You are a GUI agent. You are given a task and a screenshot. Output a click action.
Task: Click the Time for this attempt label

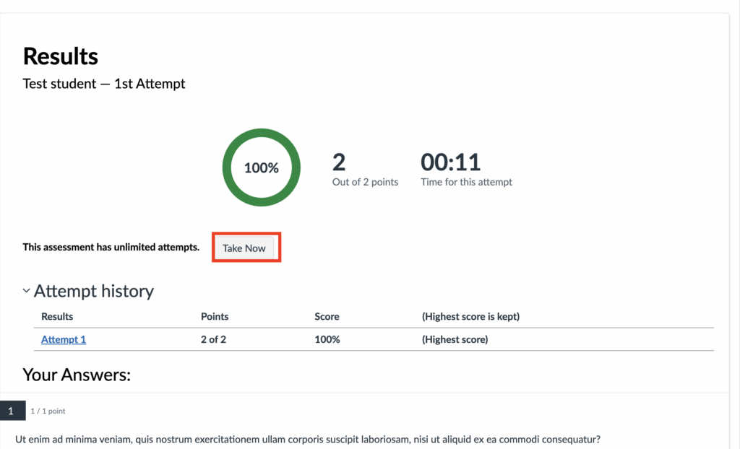[x=466, y=182]
